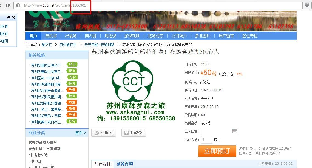Image resolution: width=312 pixels, height=168 pixels.
Task: Open related route 苏州园林一日游B线1...
Action: click(x=47, y=78)
